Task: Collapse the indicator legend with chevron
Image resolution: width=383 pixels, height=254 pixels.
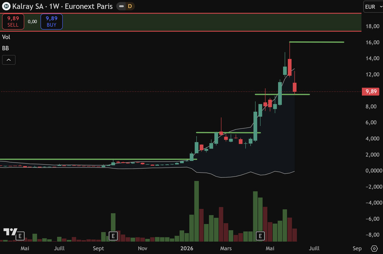Action: click(x=9, y=60)
